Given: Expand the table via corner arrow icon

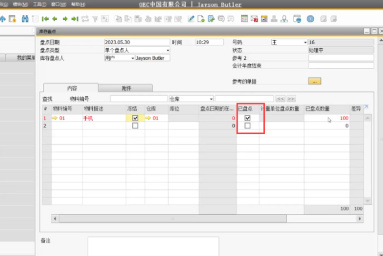Looking at the screenshot, I should [x=366, y=107].
